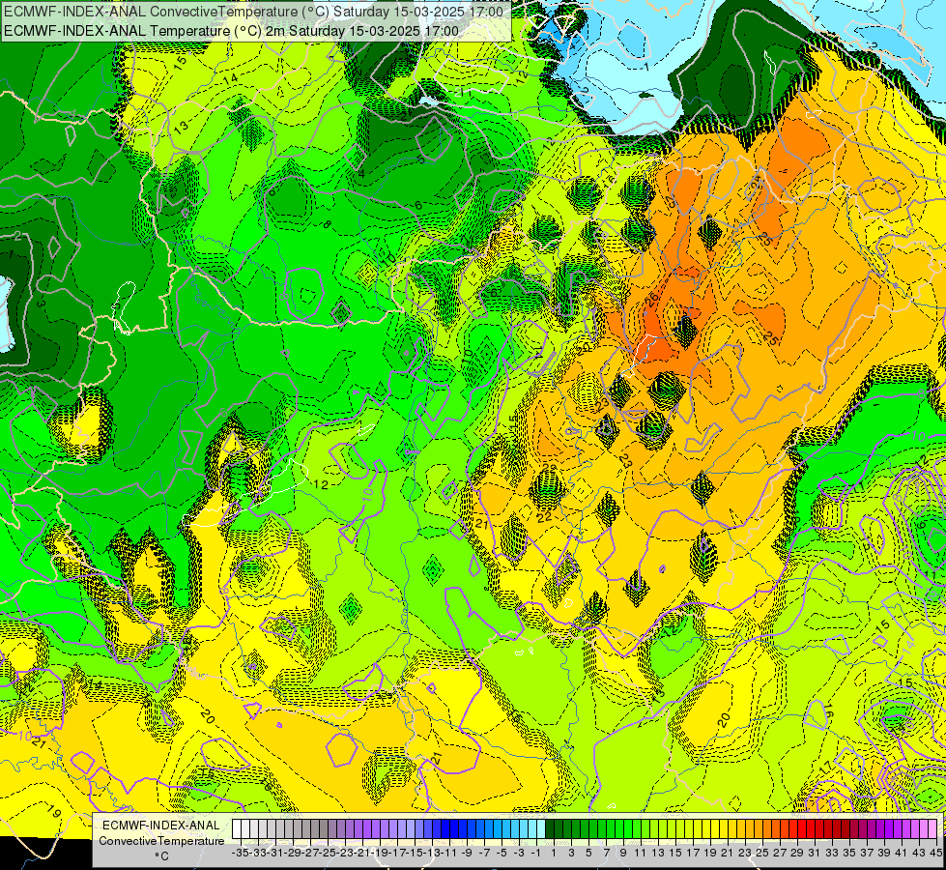946x870 pixels.
Task: Click the legend number -25
Action: pos(328,853)
